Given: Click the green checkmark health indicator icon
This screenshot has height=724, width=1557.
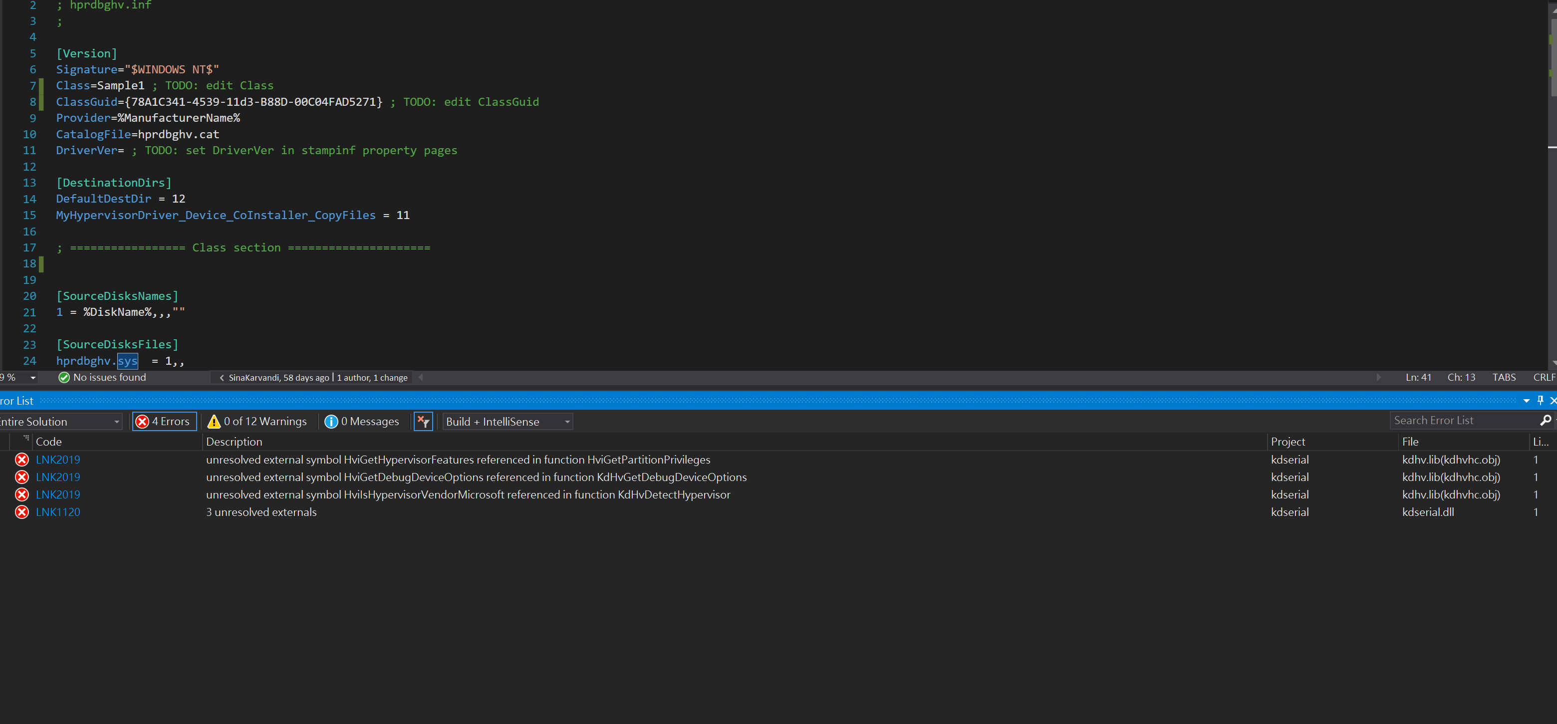Looking at the screenshot, I should (x=63, y=377).
